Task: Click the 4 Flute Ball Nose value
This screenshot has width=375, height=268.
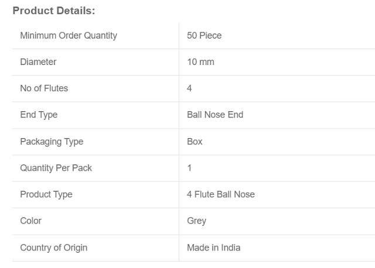Action: [x=221, y=194]
